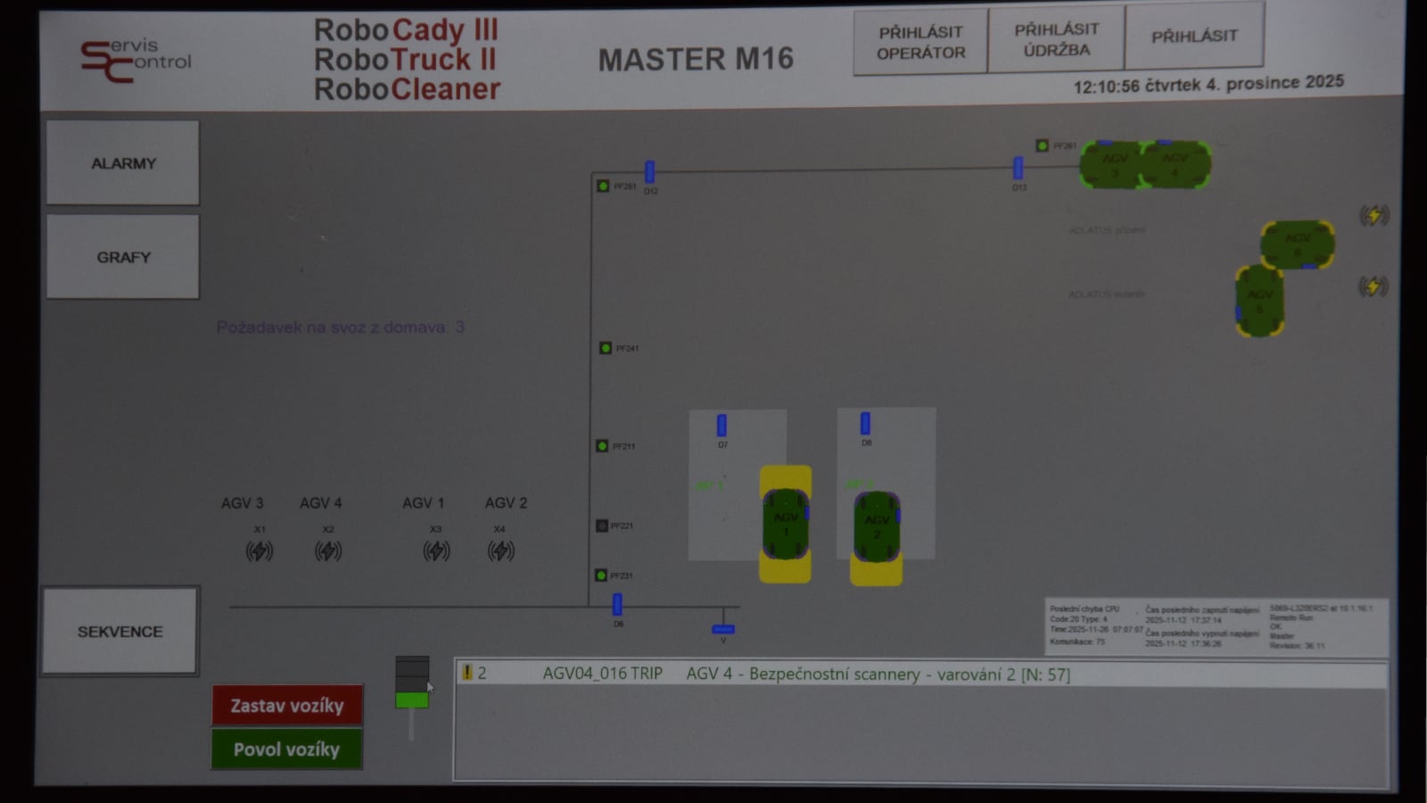Stop carts with Zastav vozíky

tap(287, 705)
